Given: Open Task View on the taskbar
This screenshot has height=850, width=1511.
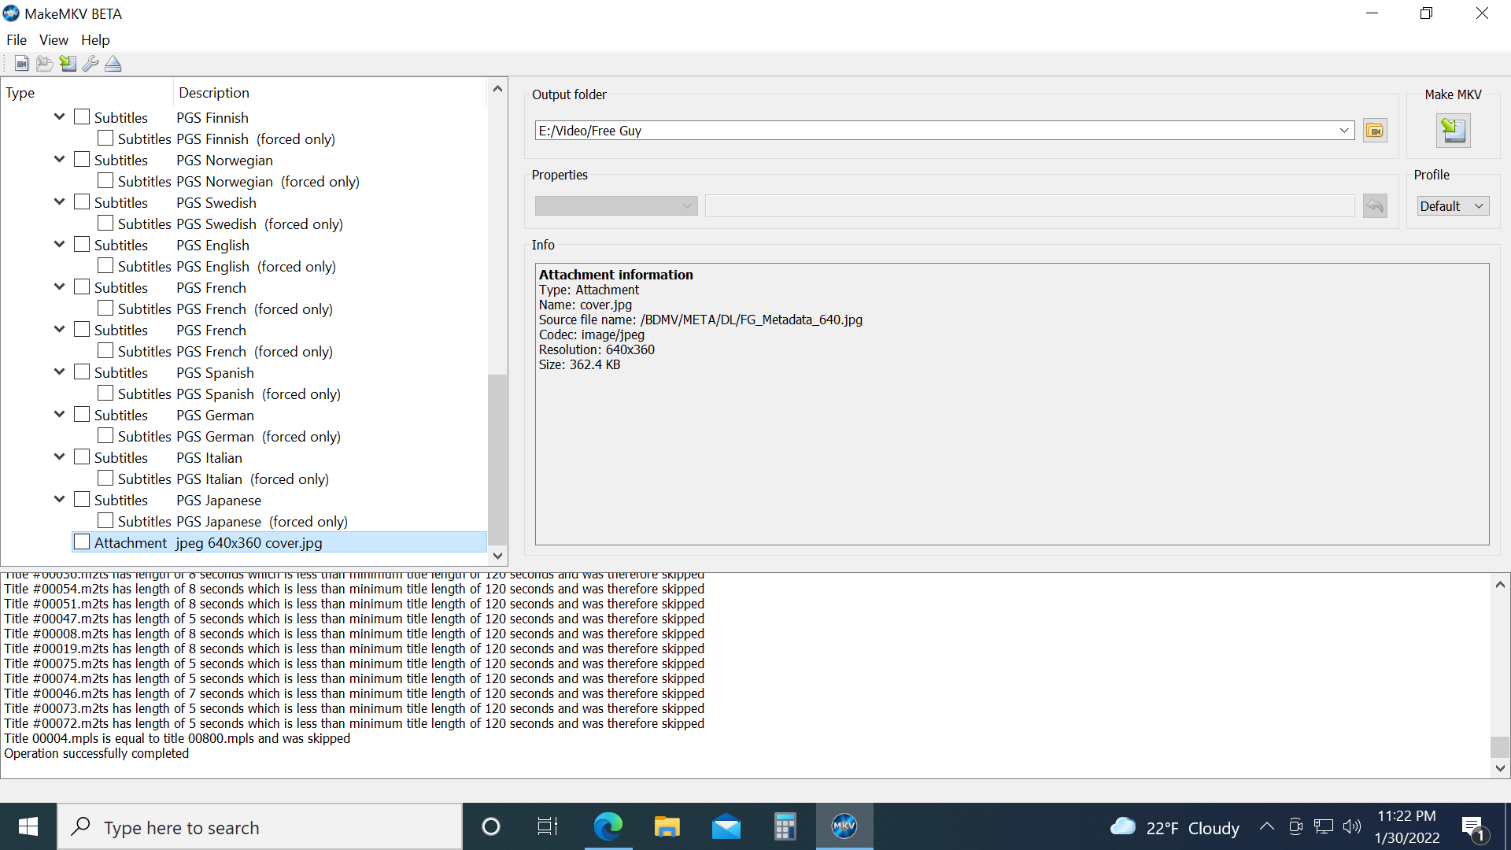Looking at the screenshot, I should (548, 826).
